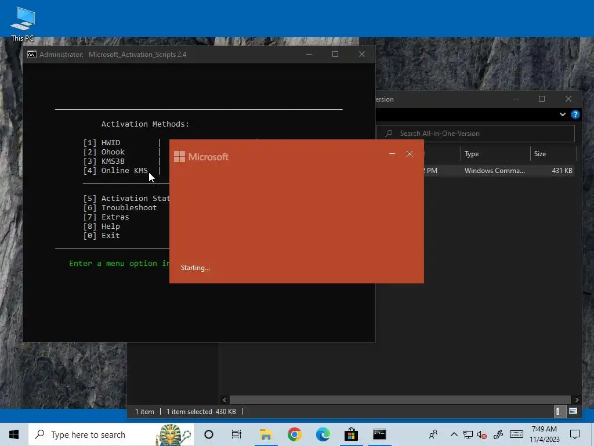Open the notification Action Center

(x=575, y=434)
